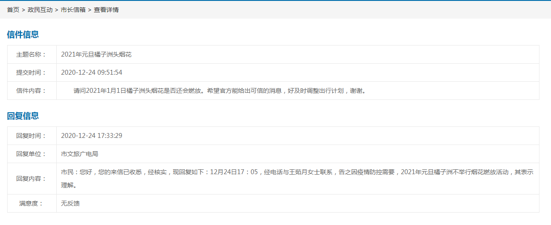Go to 政民互动 in the breadcrumb

40,10
